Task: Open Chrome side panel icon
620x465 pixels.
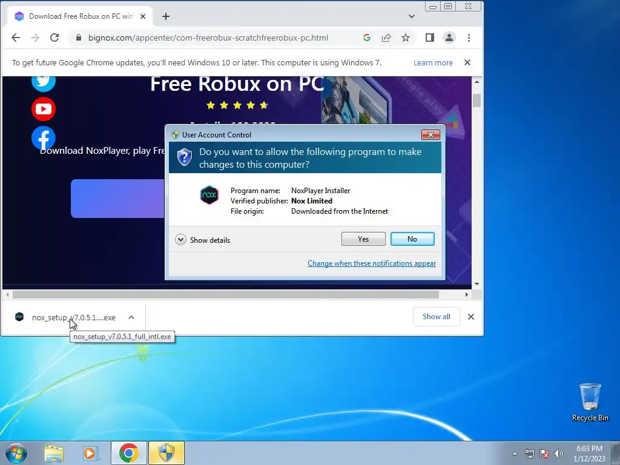Action: (430, 38)
